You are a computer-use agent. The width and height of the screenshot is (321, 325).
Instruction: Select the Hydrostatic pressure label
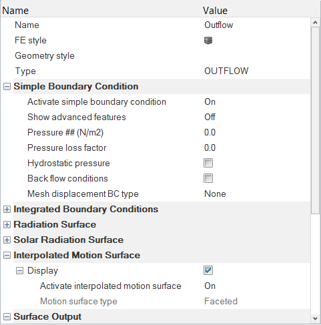69,164
